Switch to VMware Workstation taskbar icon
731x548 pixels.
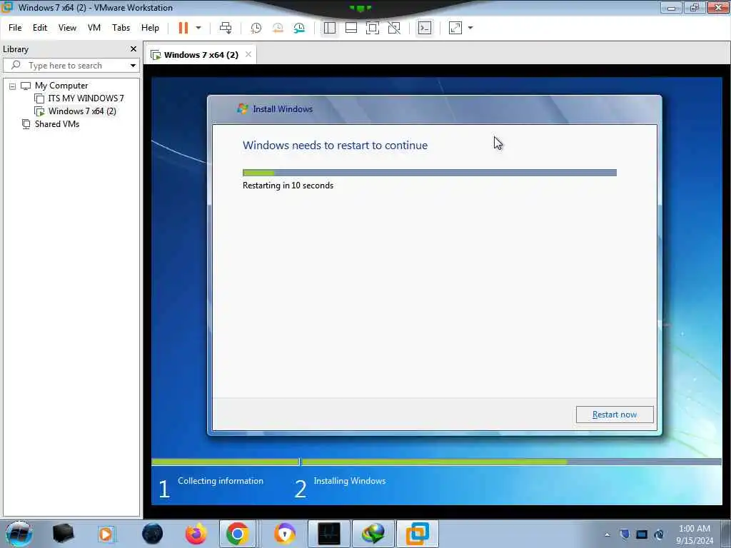point(417,534)
